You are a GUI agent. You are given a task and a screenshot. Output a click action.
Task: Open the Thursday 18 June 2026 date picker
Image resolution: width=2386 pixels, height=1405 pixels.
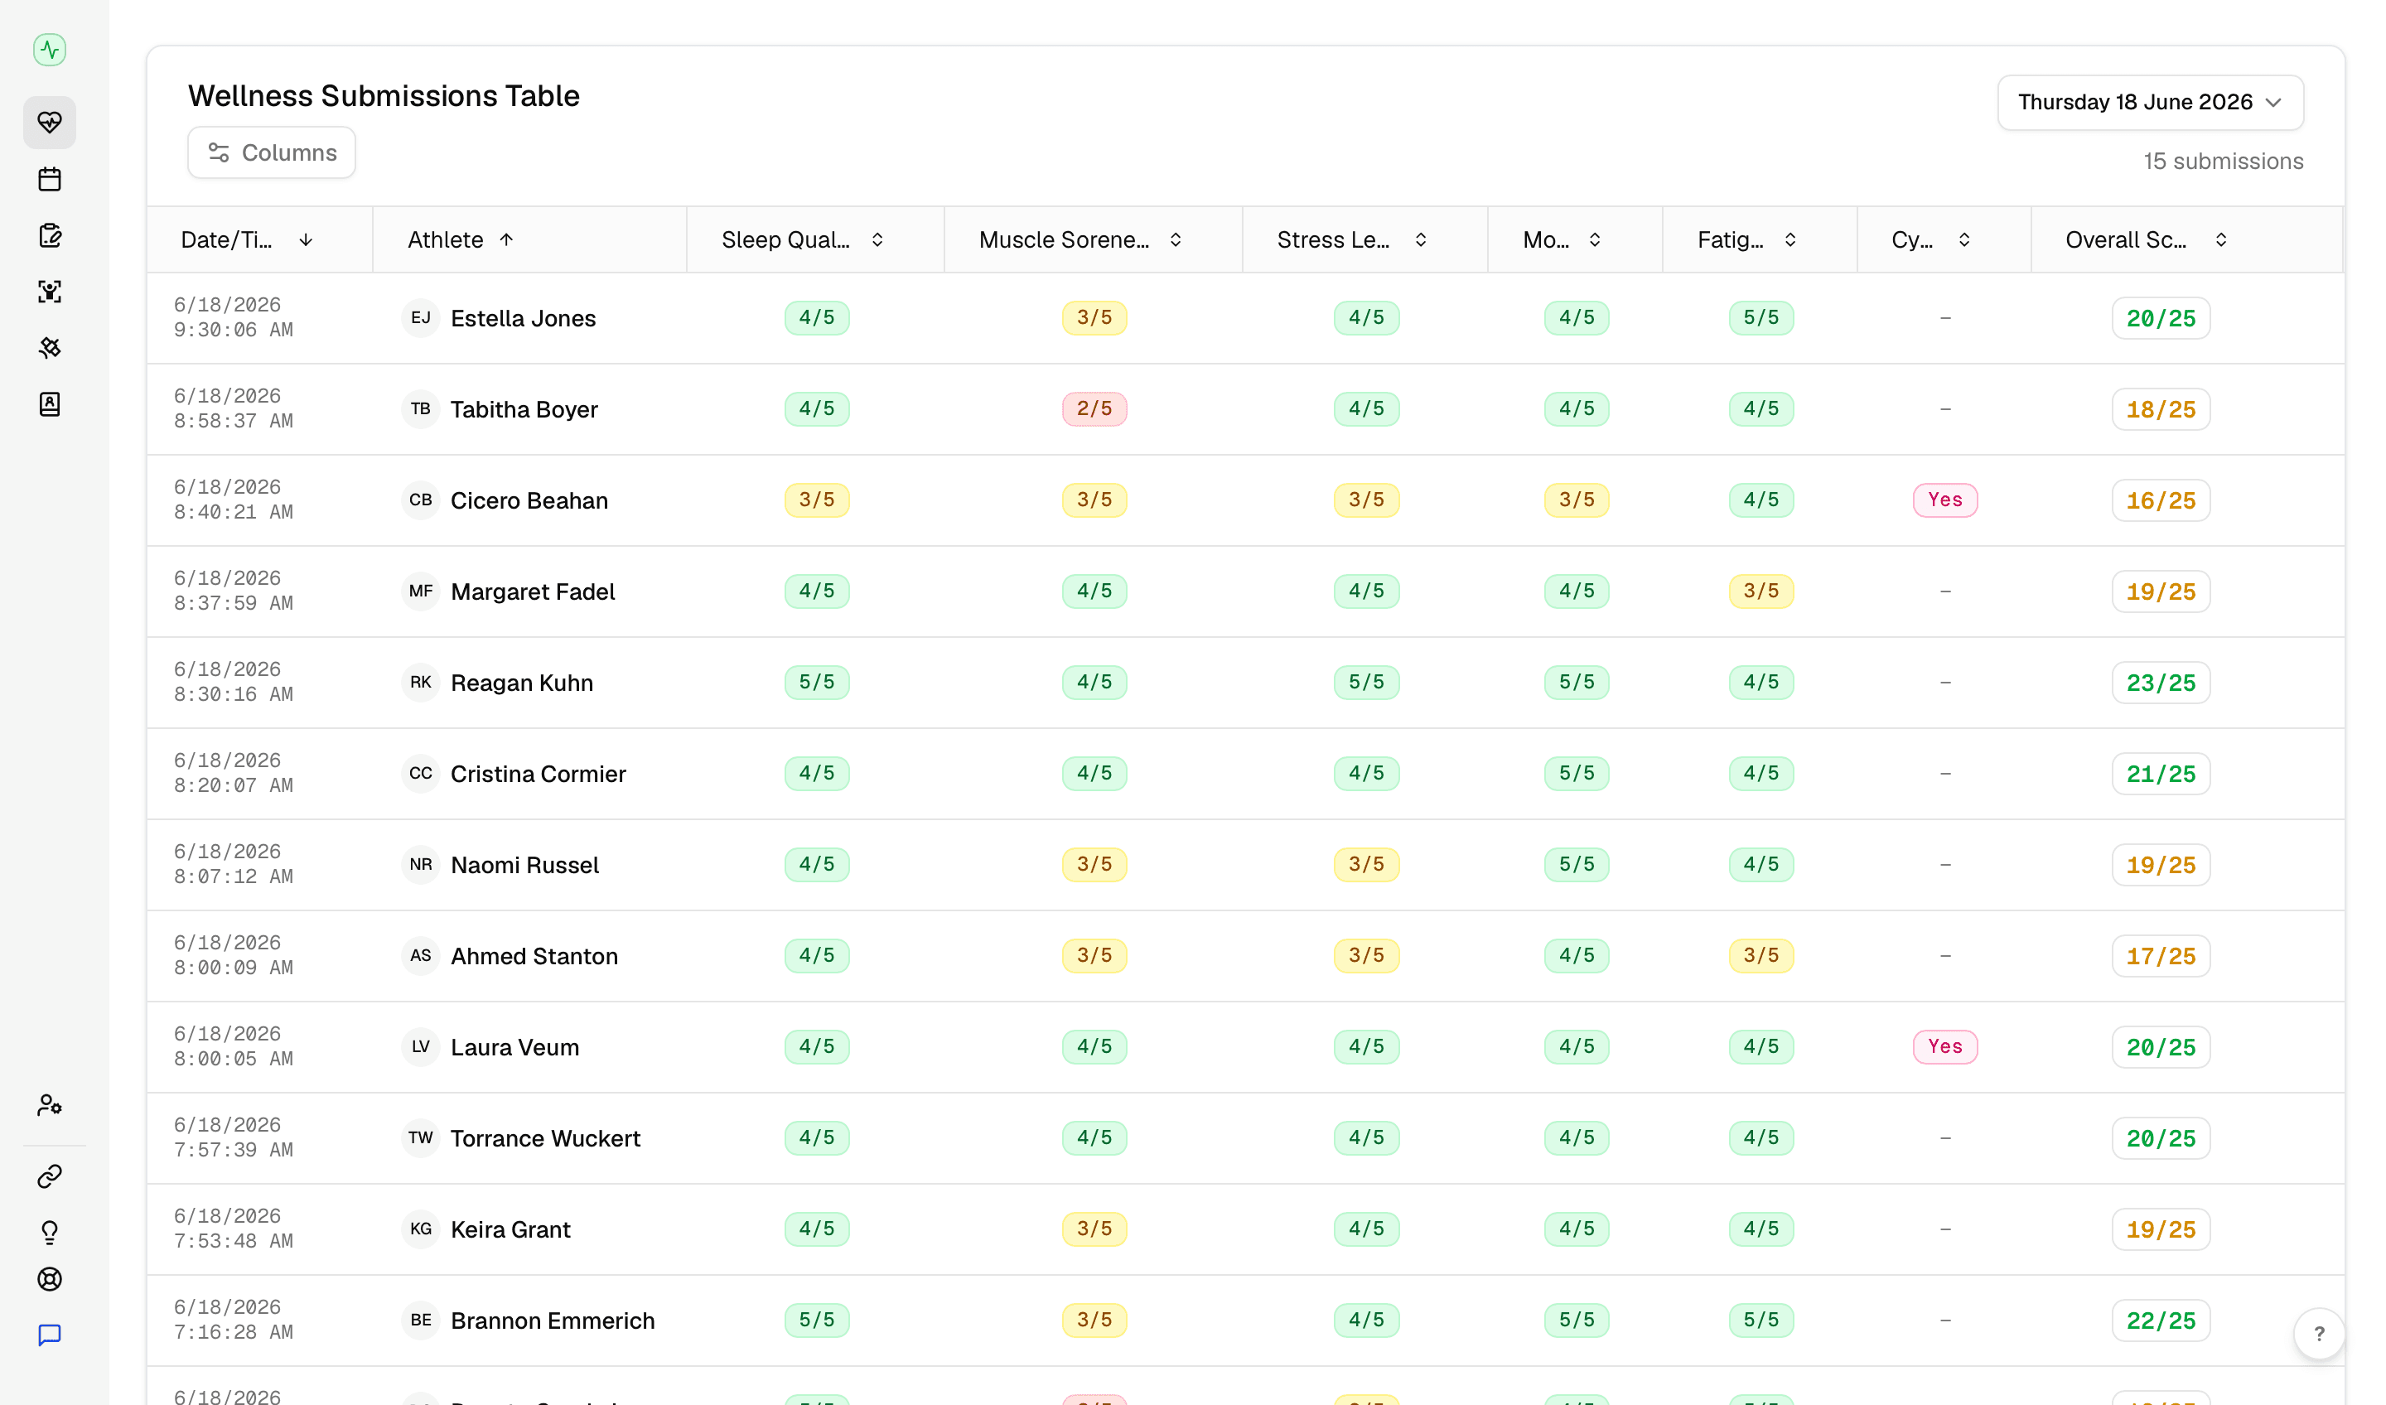[2150, 102]
